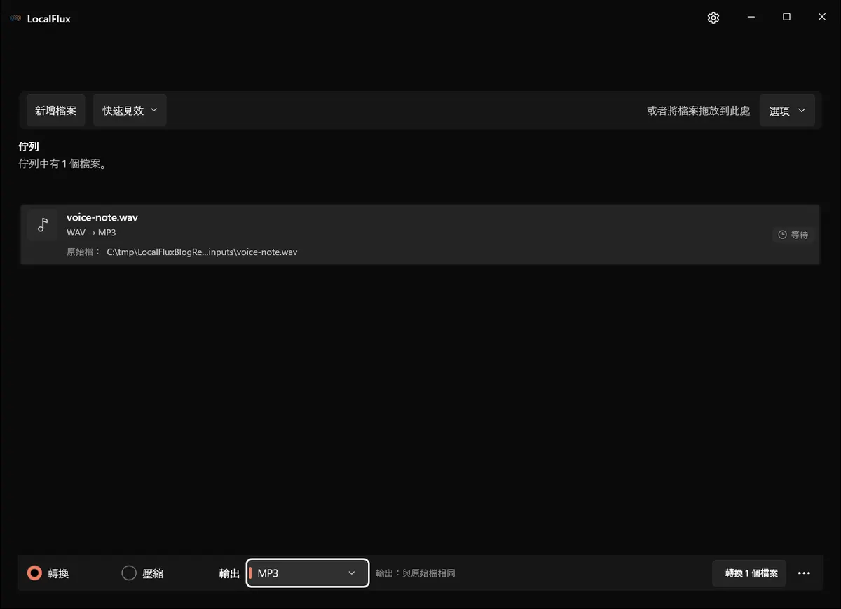Click the 轉換 1 個檔案 button

[x=750, y=573]
